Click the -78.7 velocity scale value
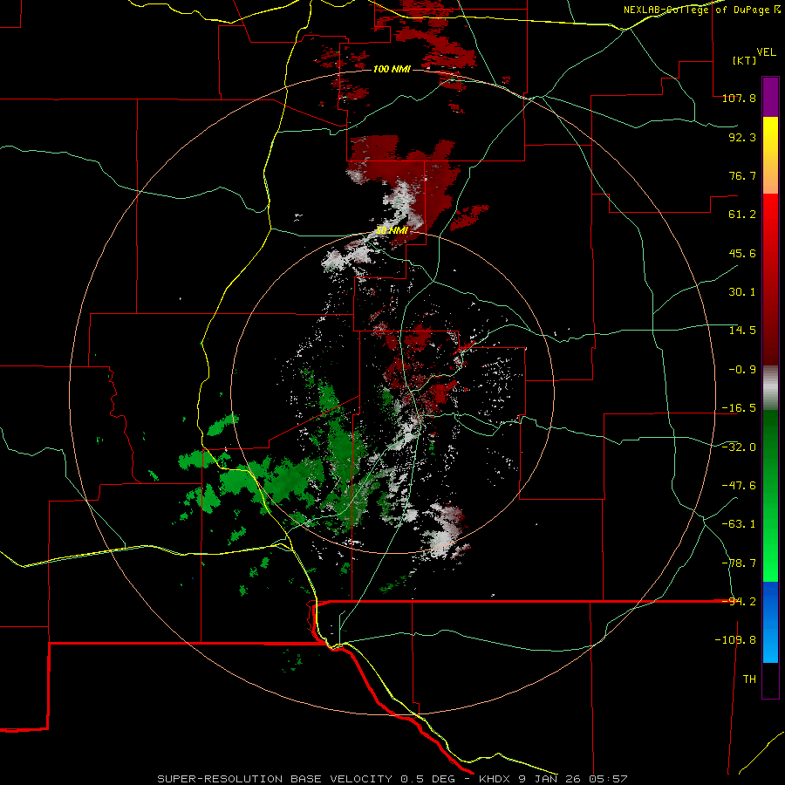The image size is (785, 785). [x=739, y=563]
